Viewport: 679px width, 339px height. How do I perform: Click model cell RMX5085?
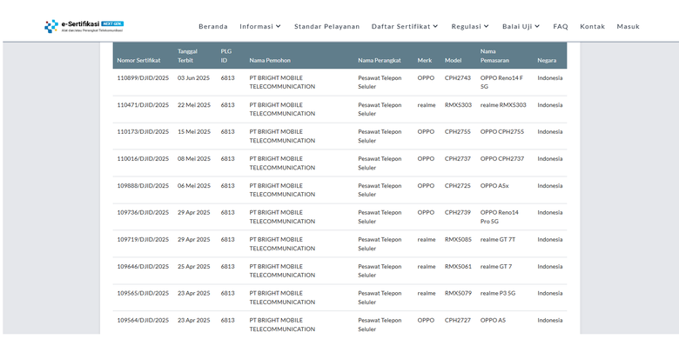458,240
